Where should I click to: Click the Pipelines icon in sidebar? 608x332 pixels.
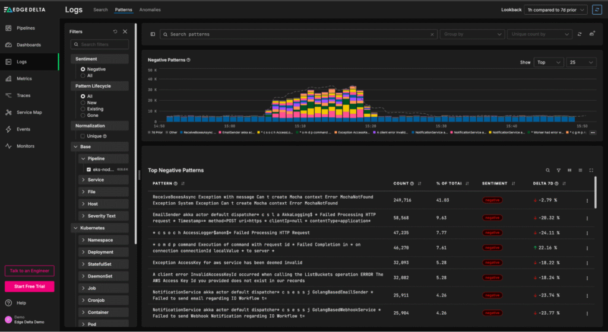(x=9, y=28)
